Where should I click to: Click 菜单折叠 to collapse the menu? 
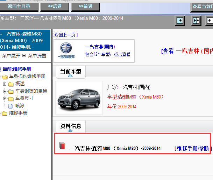[x=37, y=56]
